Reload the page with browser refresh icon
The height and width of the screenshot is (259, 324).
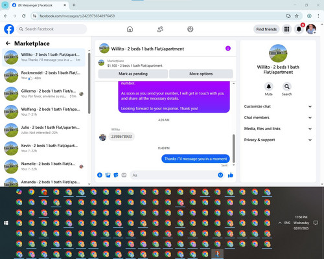24,16
